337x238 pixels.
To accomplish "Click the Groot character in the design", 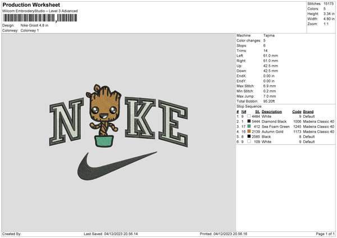I will [x=104, y=116].
